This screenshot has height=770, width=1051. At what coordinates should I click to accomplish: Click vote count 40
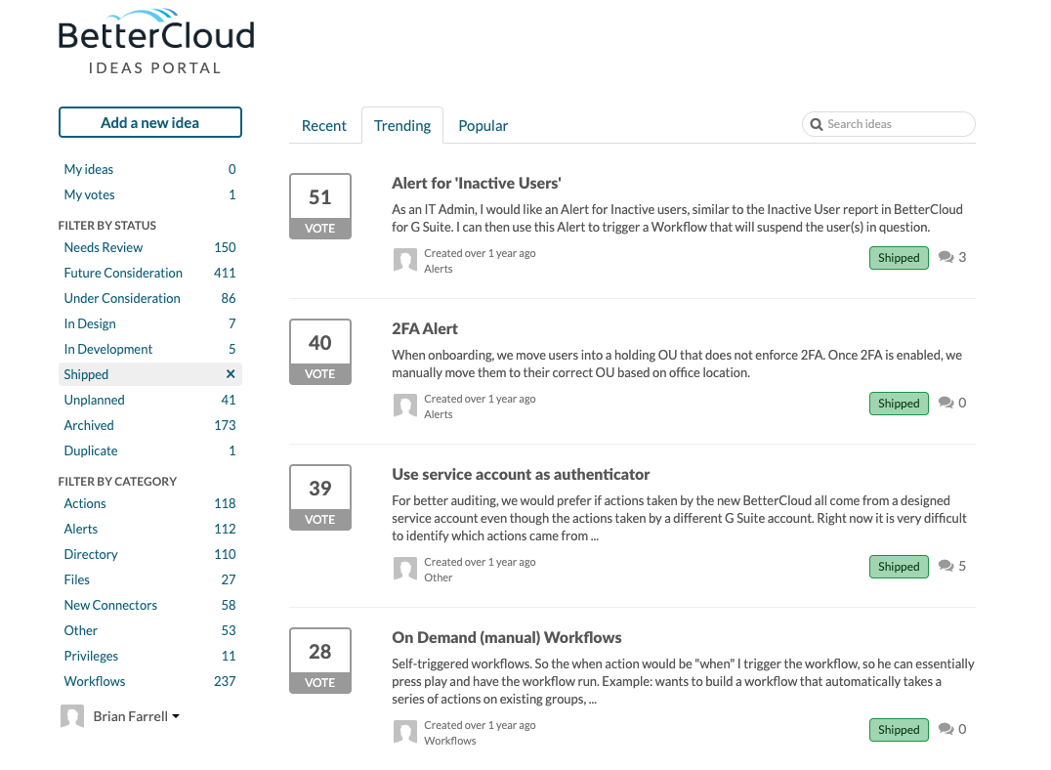tap(319, 342)
